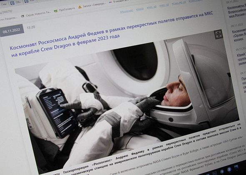Click the address bar ending in /38470/
246x175 pixels.
click(6, 12)
